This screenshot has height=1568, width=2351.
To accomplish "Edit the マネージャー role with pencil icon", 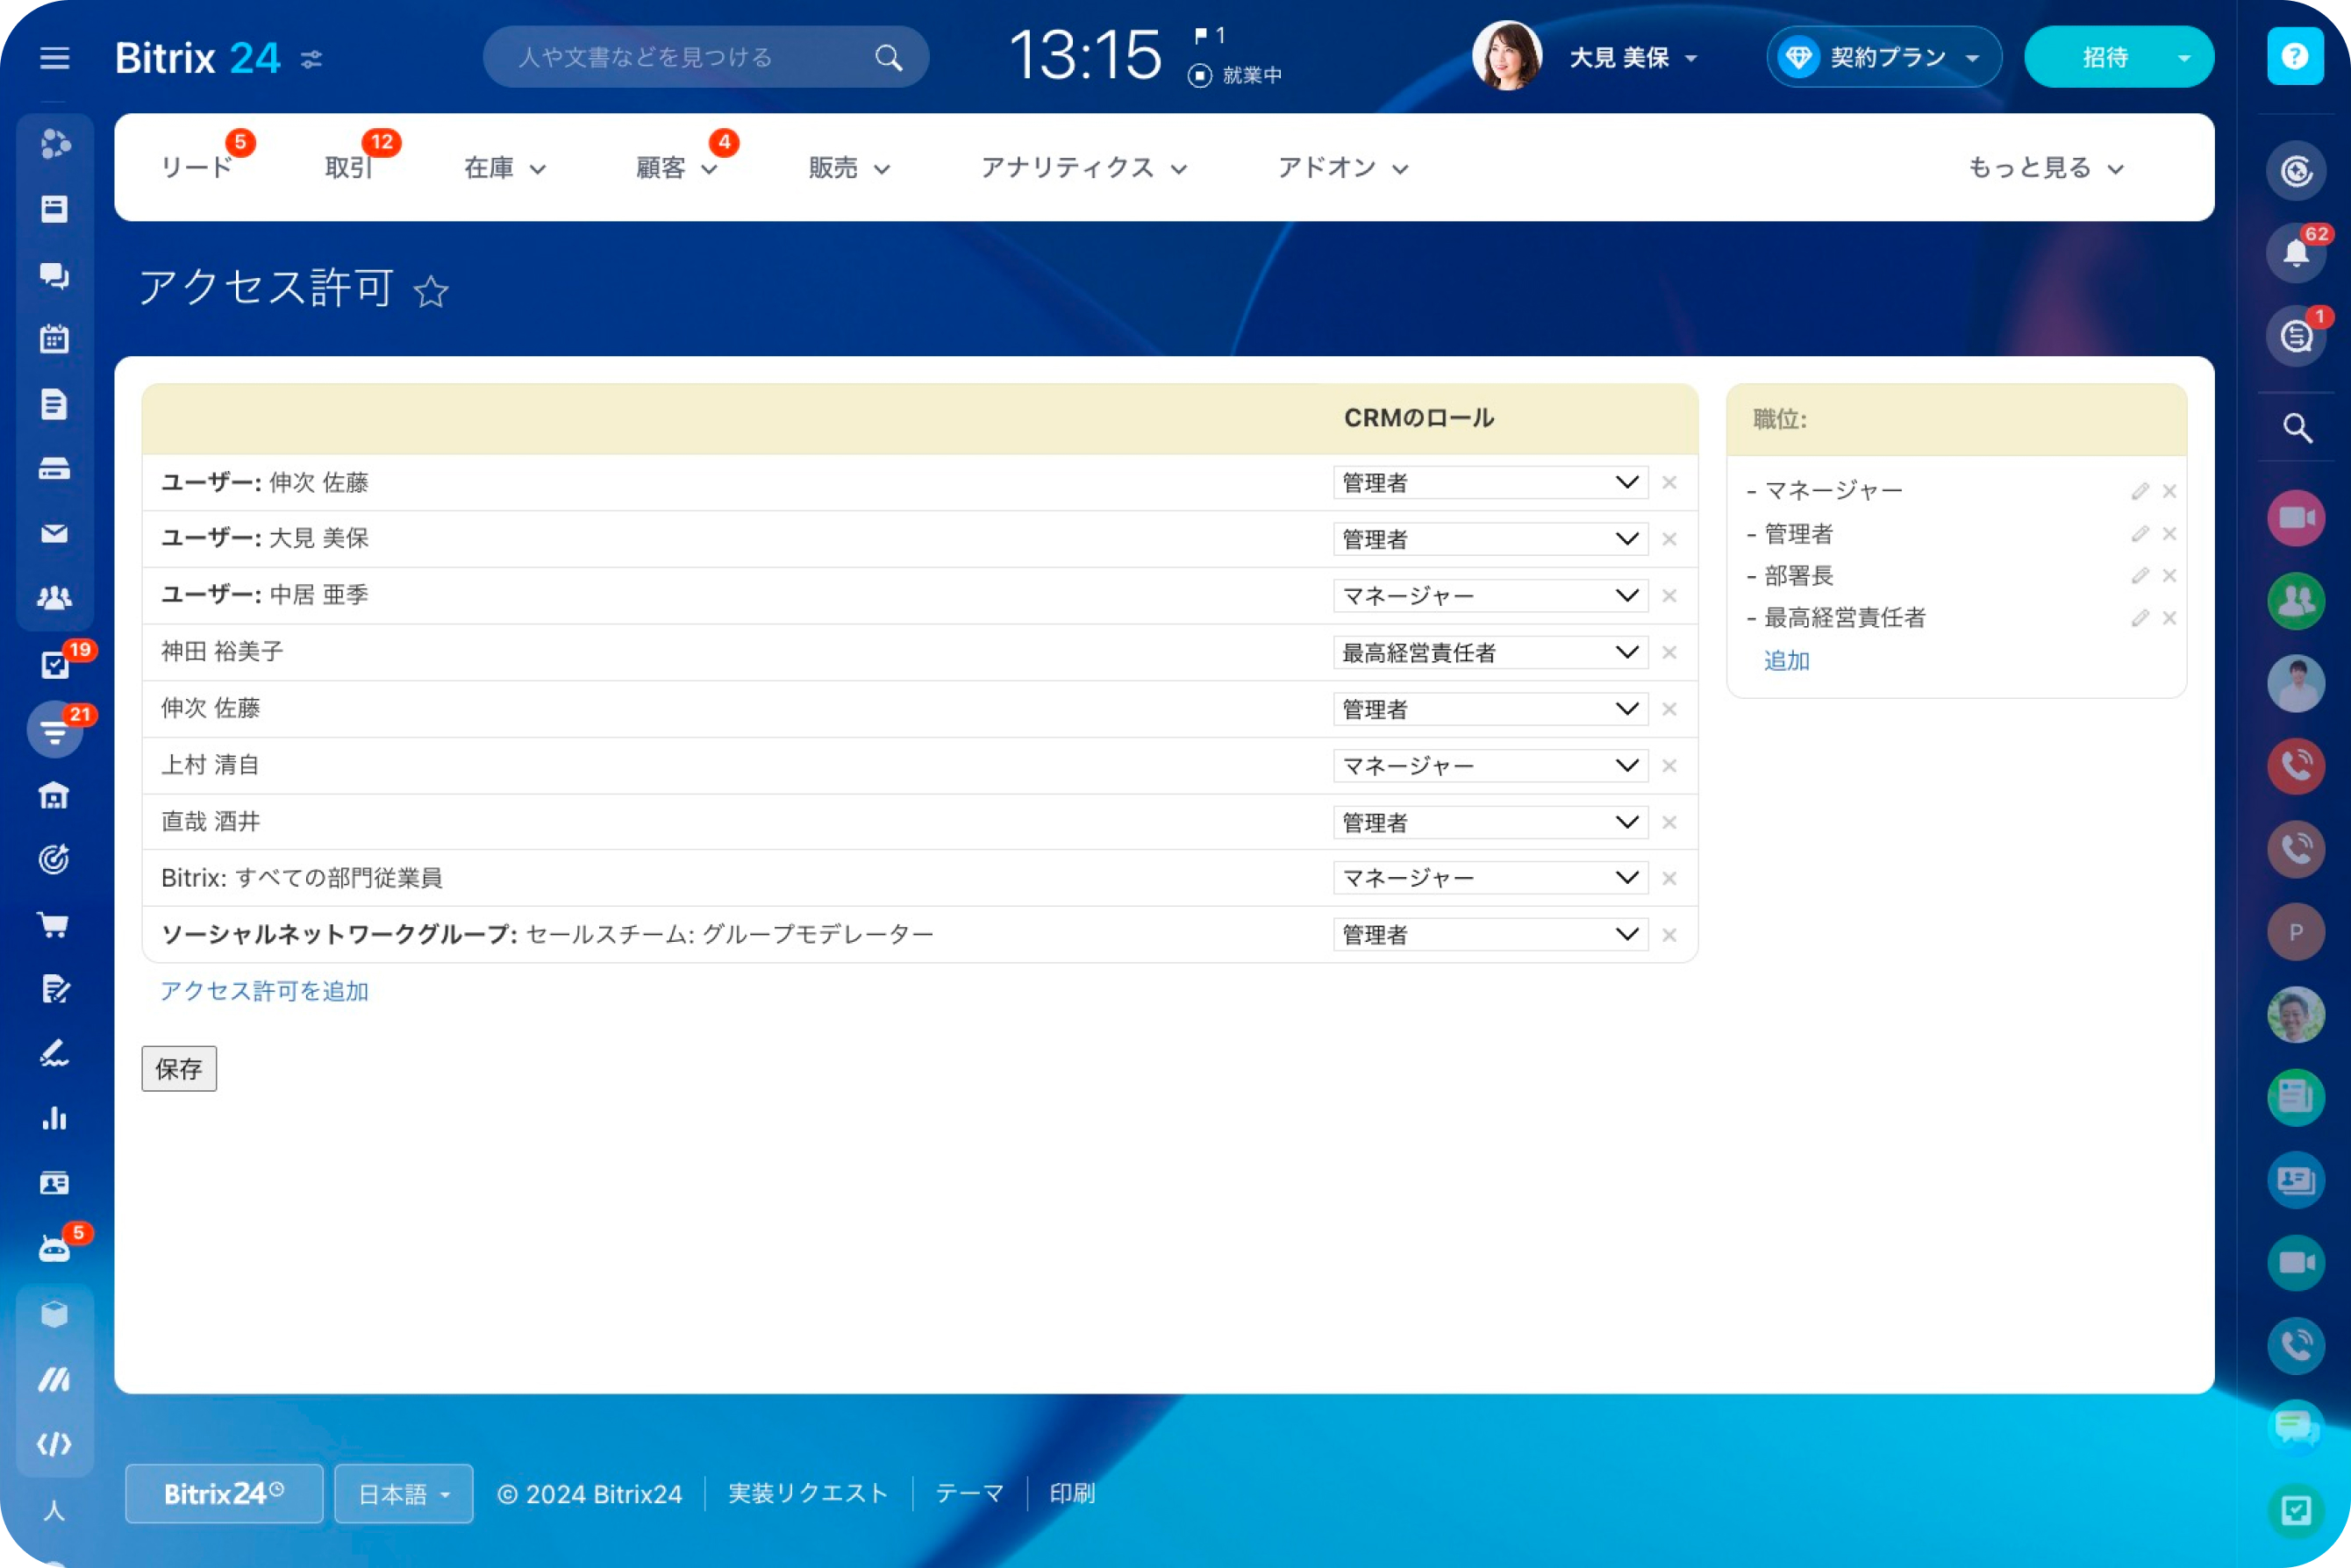I will tap(2139, 491).
